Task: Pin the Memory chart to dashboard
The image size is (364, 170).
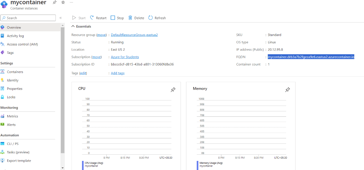Action: coord(288,90)
